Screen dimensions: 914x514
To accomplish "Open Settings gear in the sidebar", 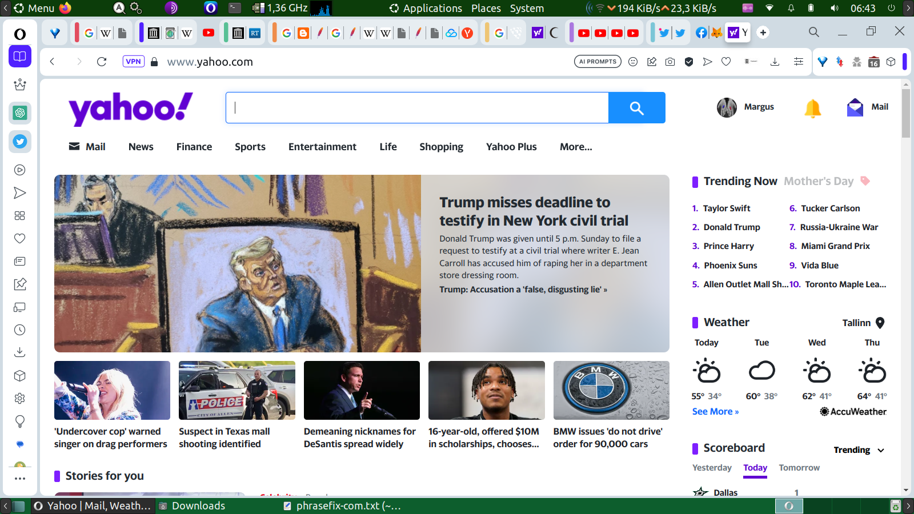I will tap(20, 398).
